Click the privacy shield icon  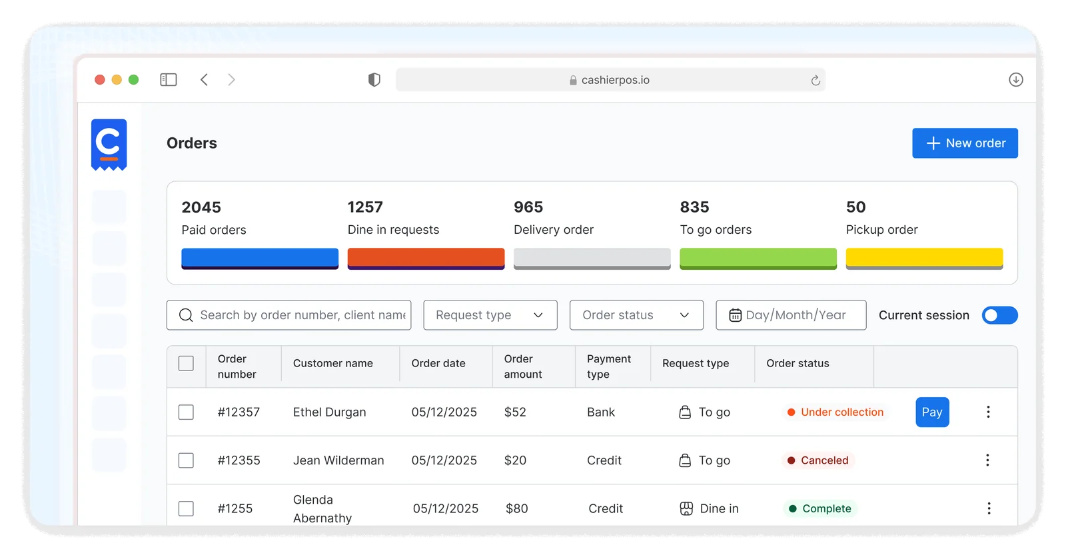click(374, 80)
